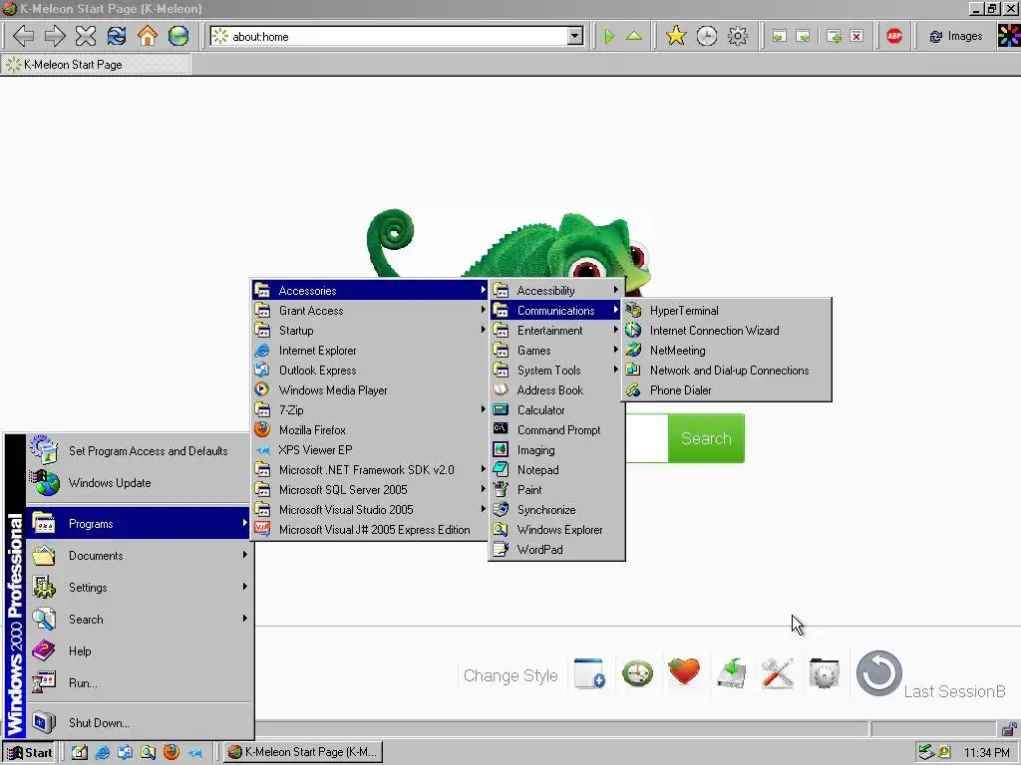The width and height of the screenshot is (1021, 765).
Task: Launch Paint
Action: click(556, 490)
